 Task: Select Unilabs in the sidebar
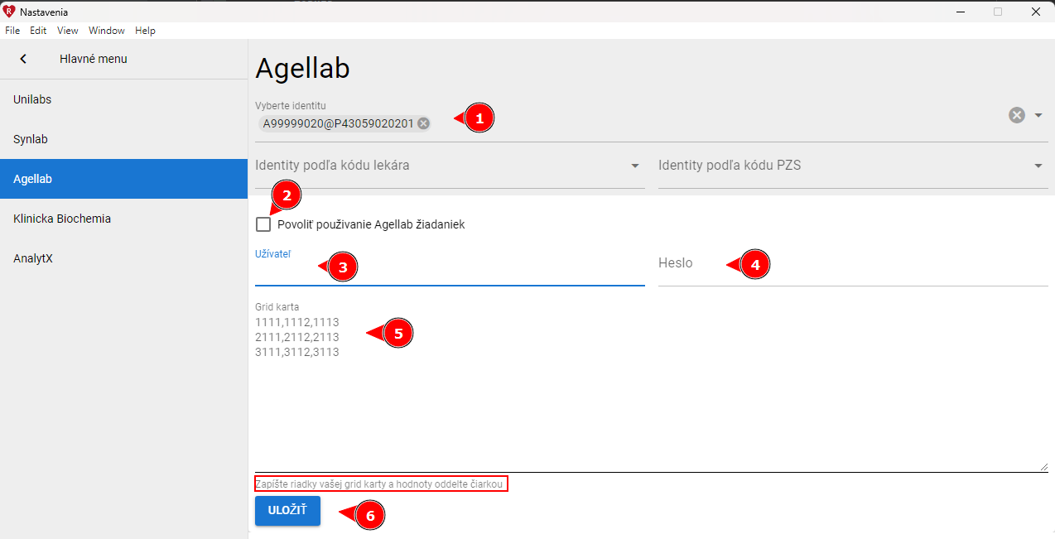point(124,99)
